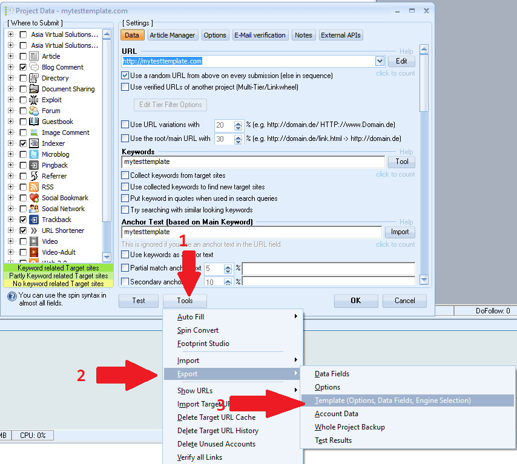This screenshot has width=517, height=464.
Task: Open the URL combo box dropdown
Action: (380, 61)
